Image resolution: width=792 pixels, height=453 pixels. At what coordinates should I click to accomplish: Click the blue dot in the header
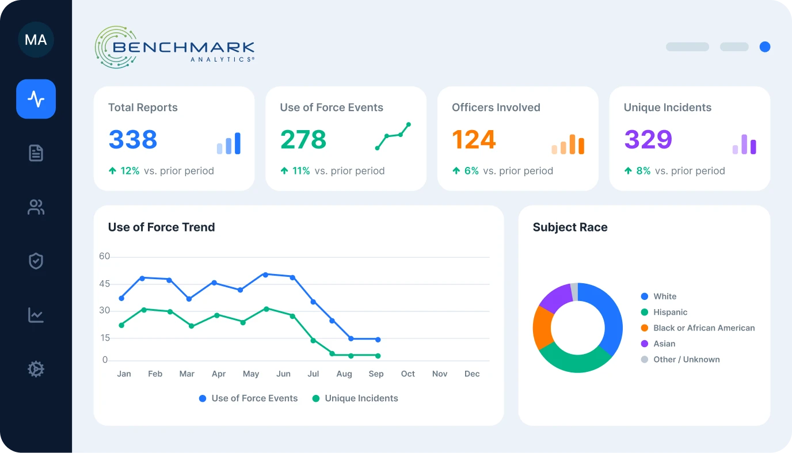click(x=764, y=47)
